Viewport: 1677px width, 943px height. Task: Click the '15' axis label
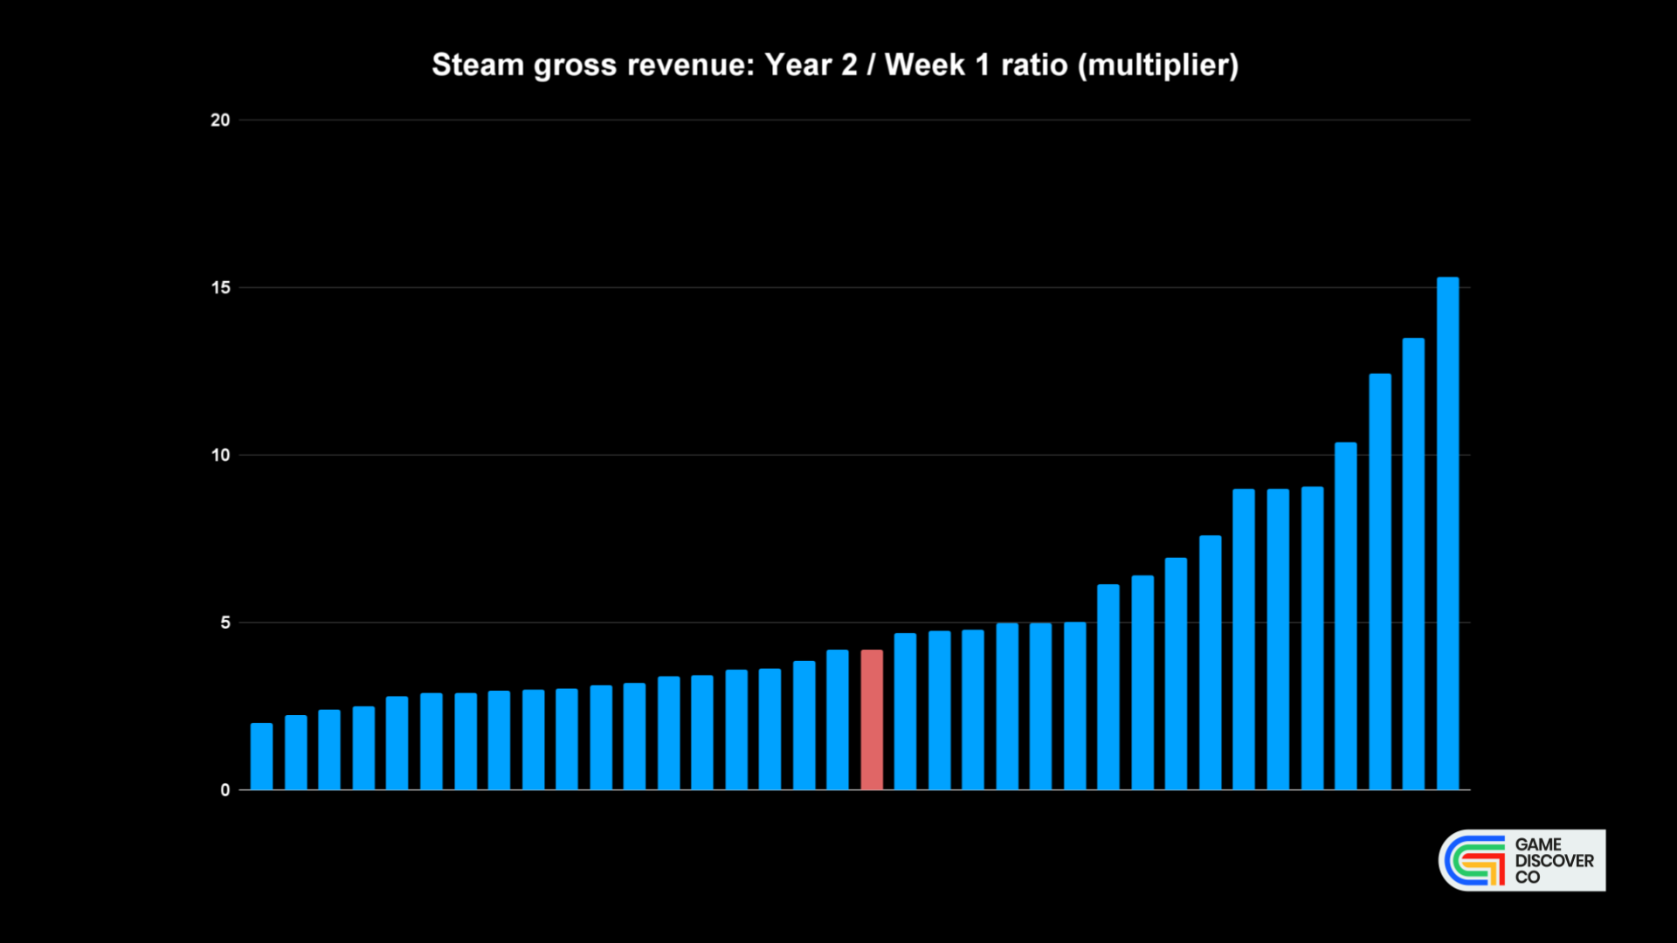click(x=221, y=287)
